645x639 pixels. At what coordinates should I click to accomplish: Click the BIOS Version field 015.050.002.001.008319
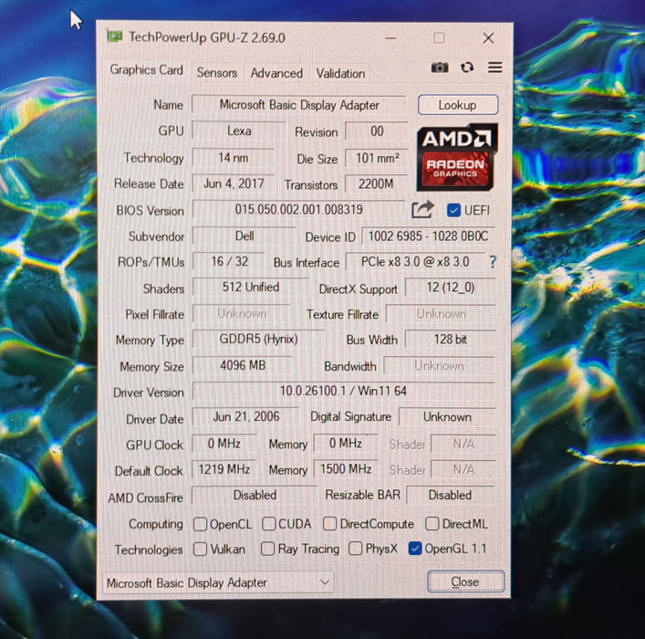(298, 210)
